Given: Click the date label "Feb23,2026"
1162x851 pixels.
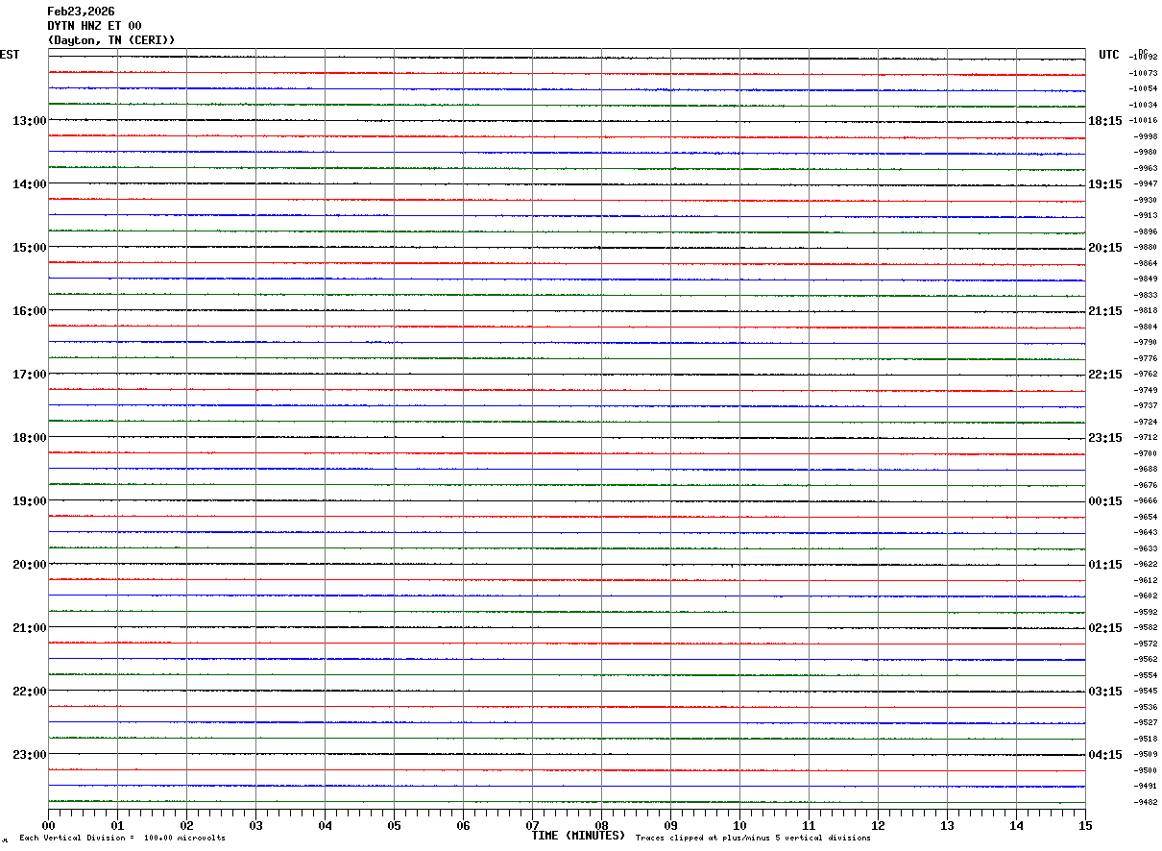Looking at the screenshot, I should coord(81,12).
